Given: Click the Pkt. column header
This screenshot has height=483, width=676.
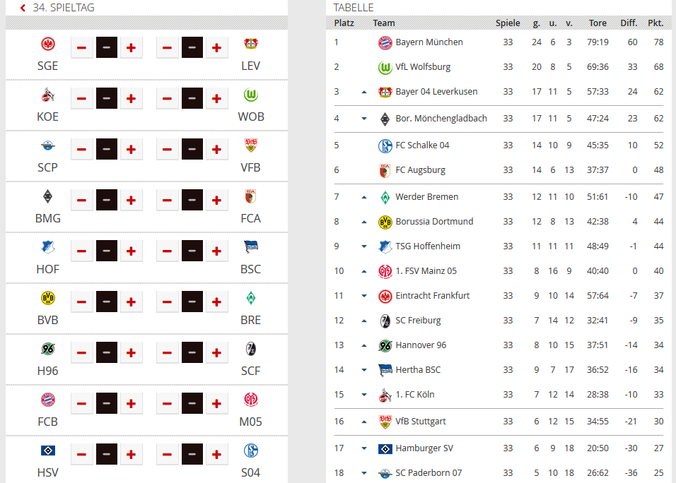Looking at the screenshot, I should click(x=655, y=23).
